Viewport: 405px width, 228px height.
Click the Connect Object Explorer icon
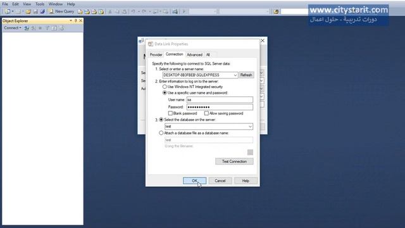[x=27, y=28]
